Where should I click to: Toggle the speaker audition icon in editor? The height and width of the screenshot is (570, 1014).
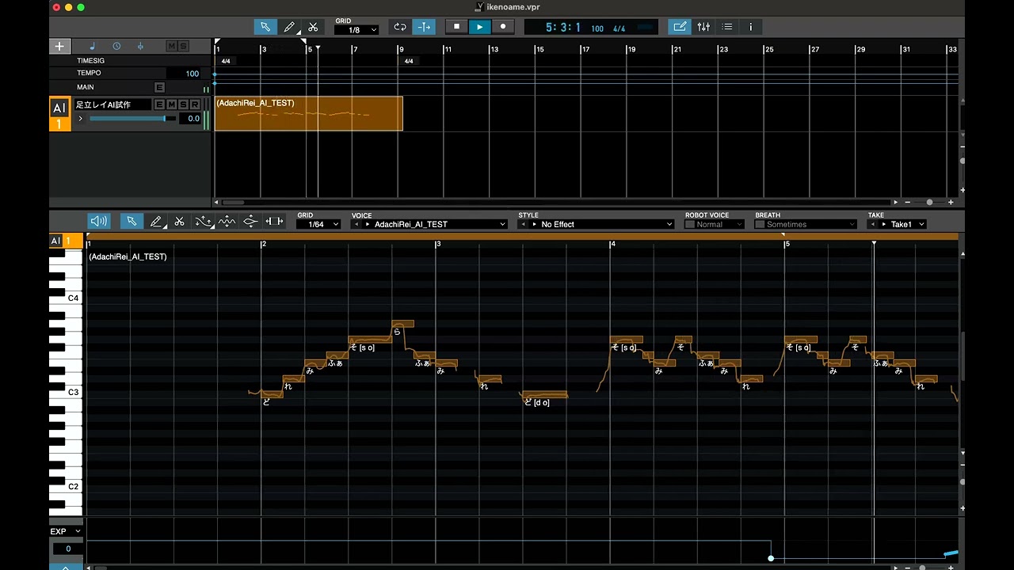[x=99, y=222]
